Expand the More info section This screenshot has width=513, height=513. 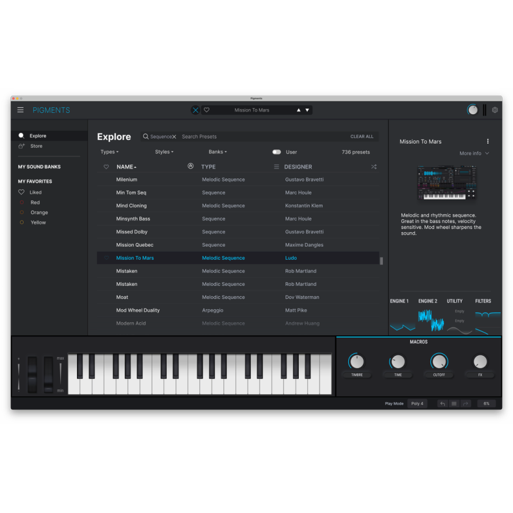474,153
